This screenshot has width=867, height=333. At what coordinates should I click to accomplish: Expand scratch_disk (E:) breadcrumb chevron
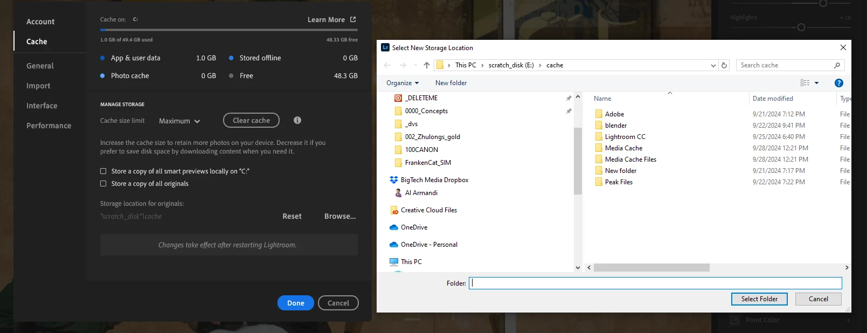point(540,65)
